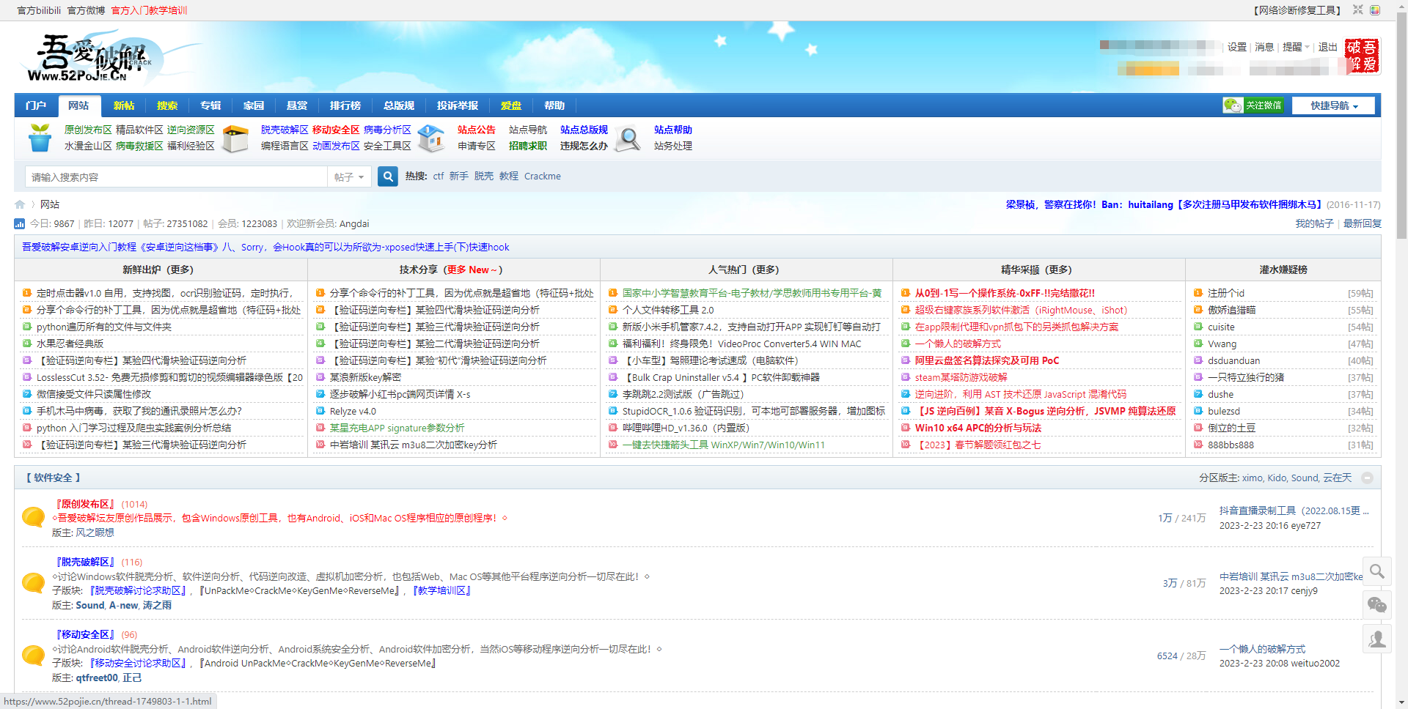Toggle the narrow/wide layout switch icon
The image size is (1408, 709).
point(1357,10)
